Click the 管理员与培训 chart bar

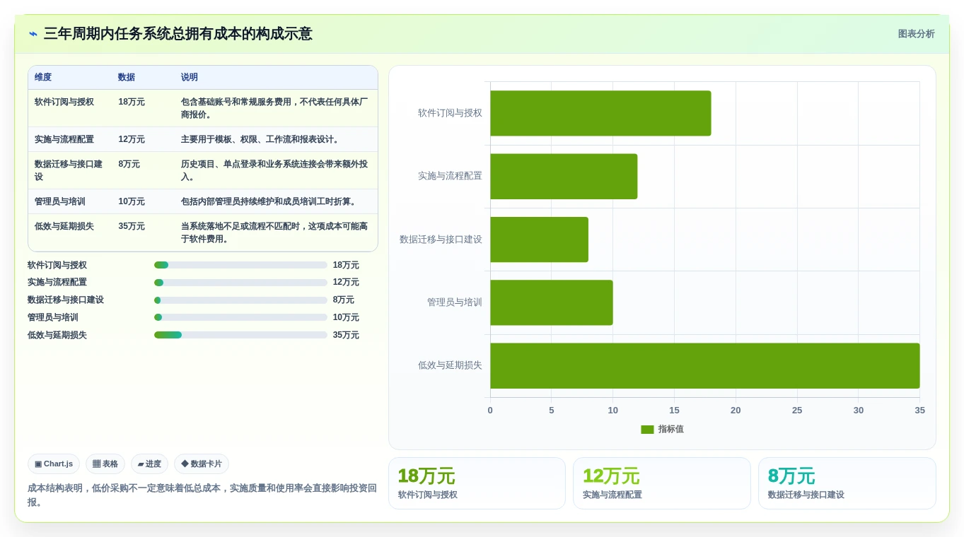coord(552,302)
